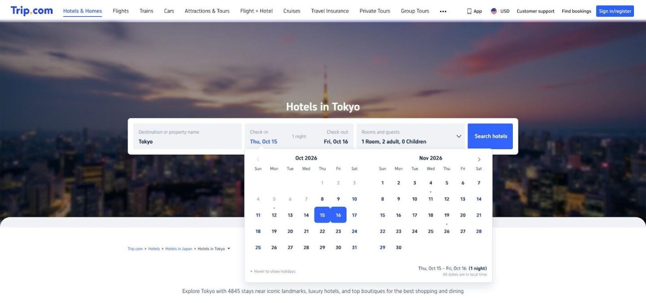This screenshot has width=646, height=303.
Task: Open Hotels in Tokyo breadcrumb dropdown
Action: (229, 249)
